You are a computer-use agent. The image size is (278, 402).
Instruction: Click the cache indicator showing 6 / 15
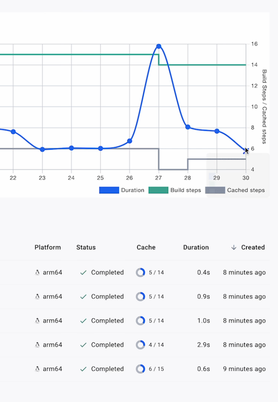[140, 369]
